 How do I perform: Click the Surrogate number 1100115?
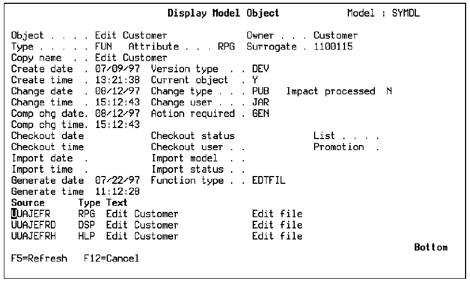(333, 47)
